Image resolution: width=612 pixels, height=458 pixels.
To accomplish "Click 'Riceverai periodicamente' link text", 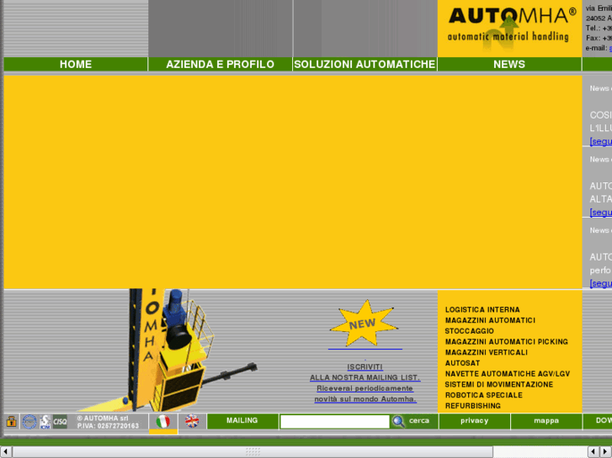I will pos(365,388).
